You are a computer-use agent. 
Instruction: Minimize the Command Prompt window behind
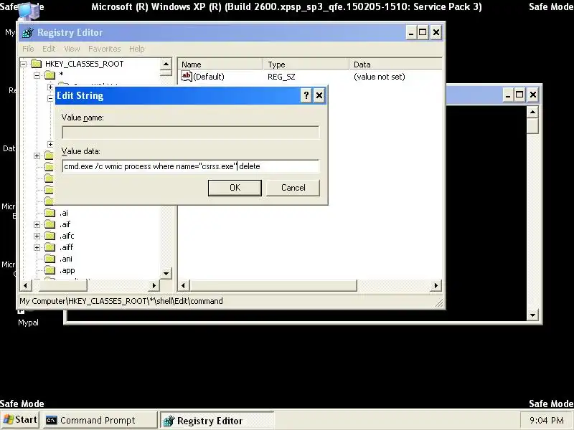click(x=508, y=95)
